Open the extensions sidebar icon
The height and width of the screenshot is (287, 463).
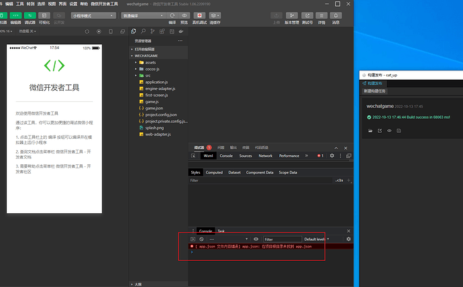162,32
